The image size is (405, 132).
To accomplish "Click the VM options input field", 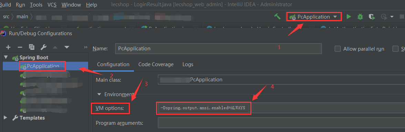I will (281, 108).
